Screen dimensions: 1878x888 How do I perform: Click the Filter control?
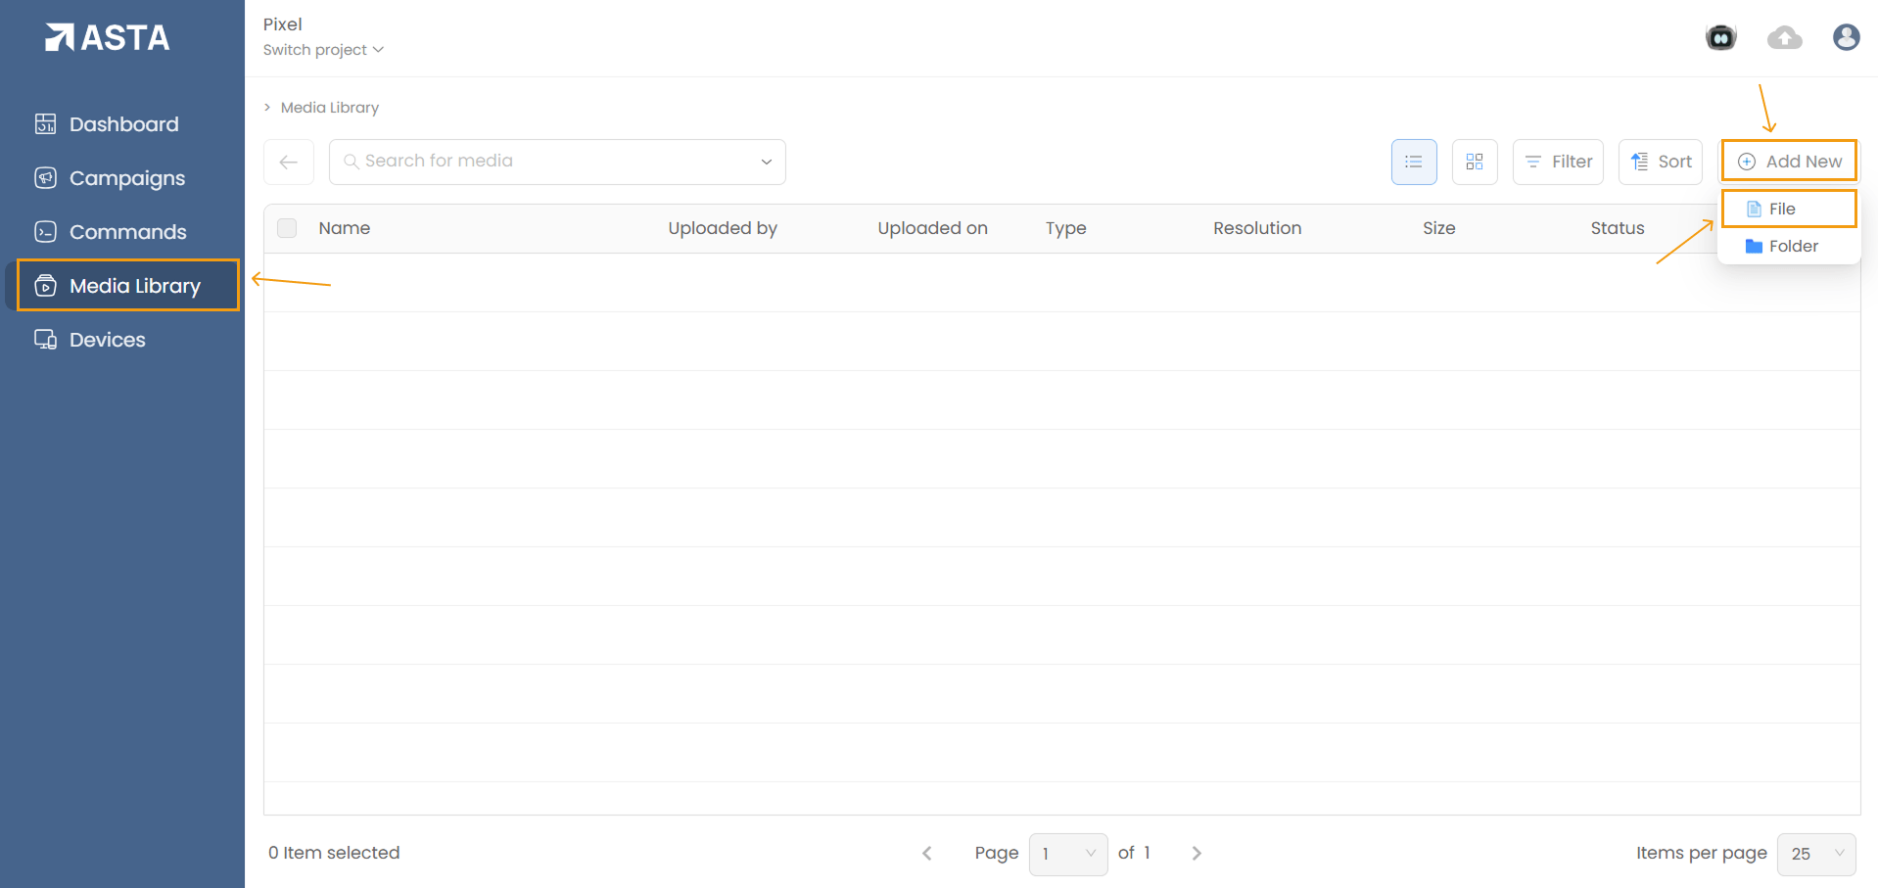click(x=1558, y=162)
